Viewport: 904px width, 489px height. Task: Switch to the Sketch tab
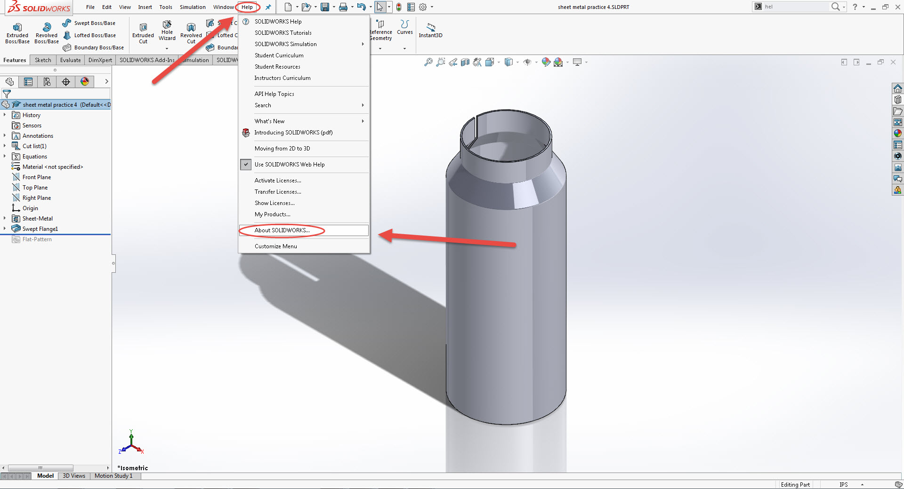click(x=43, y=60)
